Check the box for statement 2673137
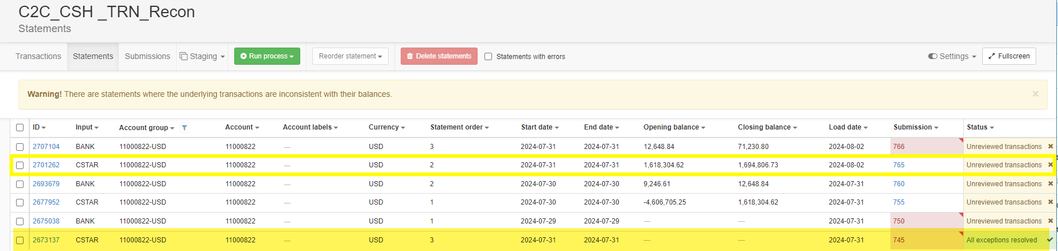 pyautogui.click(x=20, y=240)
